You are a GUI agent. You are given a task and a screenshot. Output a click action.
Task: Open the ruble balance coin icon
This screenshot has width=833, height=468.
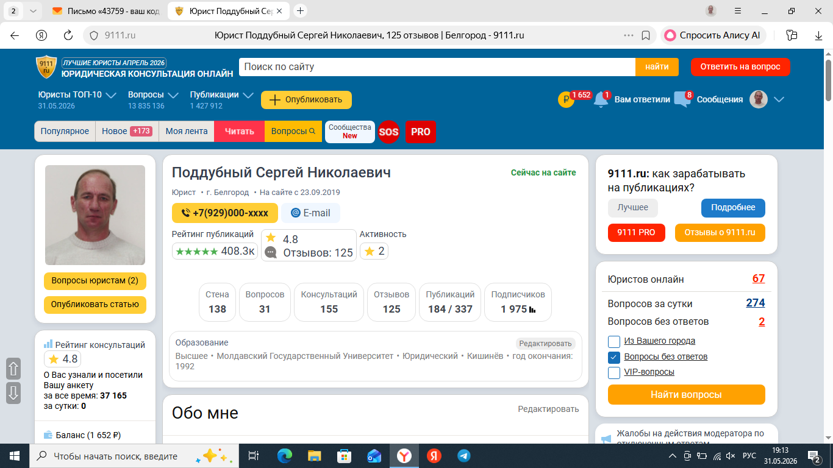(x=566, y=99)
